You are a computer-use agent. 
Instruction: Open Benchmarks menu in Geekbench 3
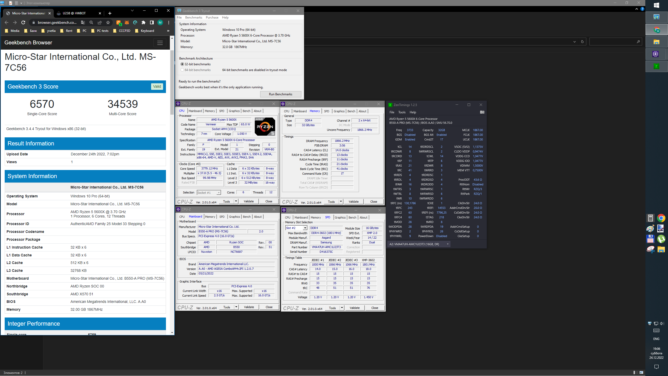coord(194,17)
